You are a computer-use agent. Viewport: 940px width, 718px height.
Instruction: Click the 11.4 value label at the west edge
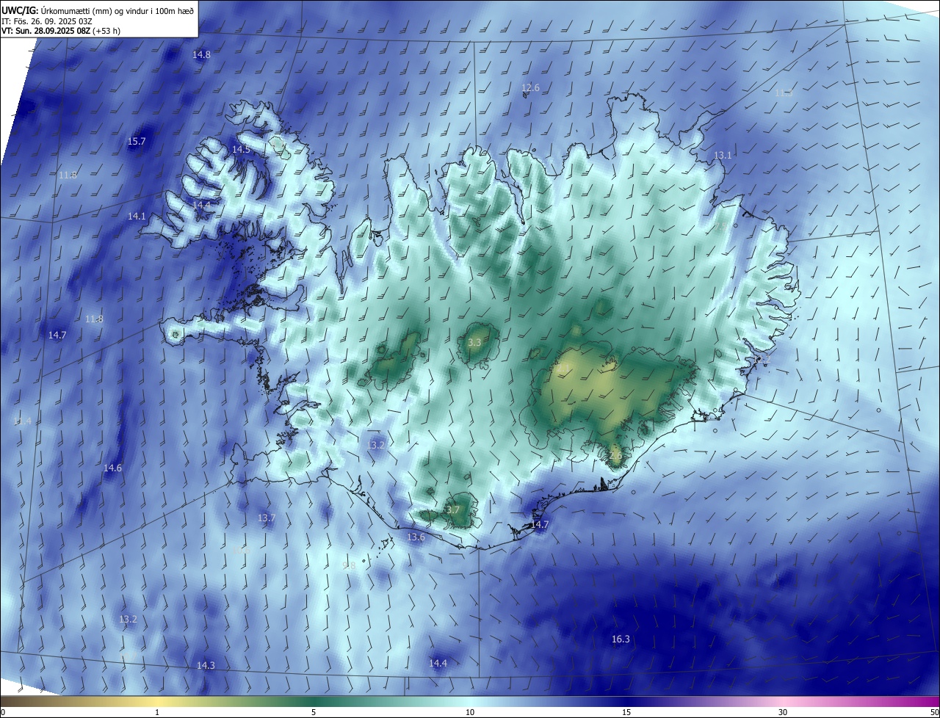pyautogui.click(x=22, y=421)
